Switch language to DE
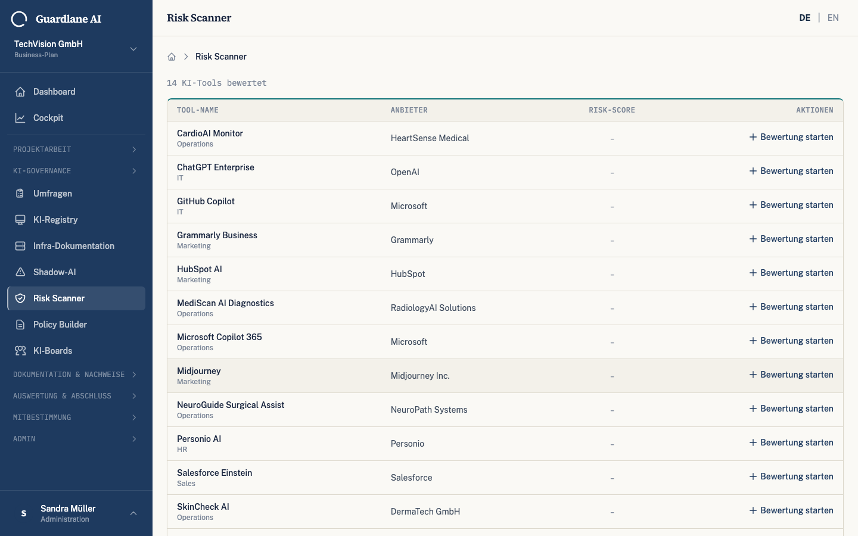 805,18
